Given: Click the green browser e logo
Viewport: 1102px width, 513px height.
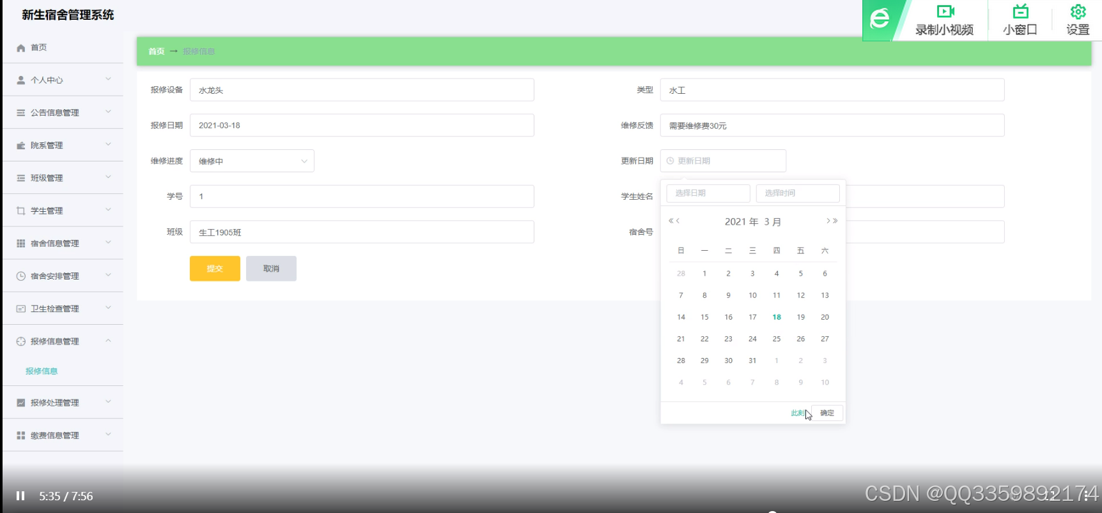Looking at the screenshot, I should point(880,19).
